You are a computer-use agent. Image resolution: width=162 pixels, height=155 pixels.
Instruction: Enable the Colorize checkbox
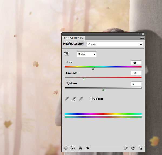pos(91,99)
